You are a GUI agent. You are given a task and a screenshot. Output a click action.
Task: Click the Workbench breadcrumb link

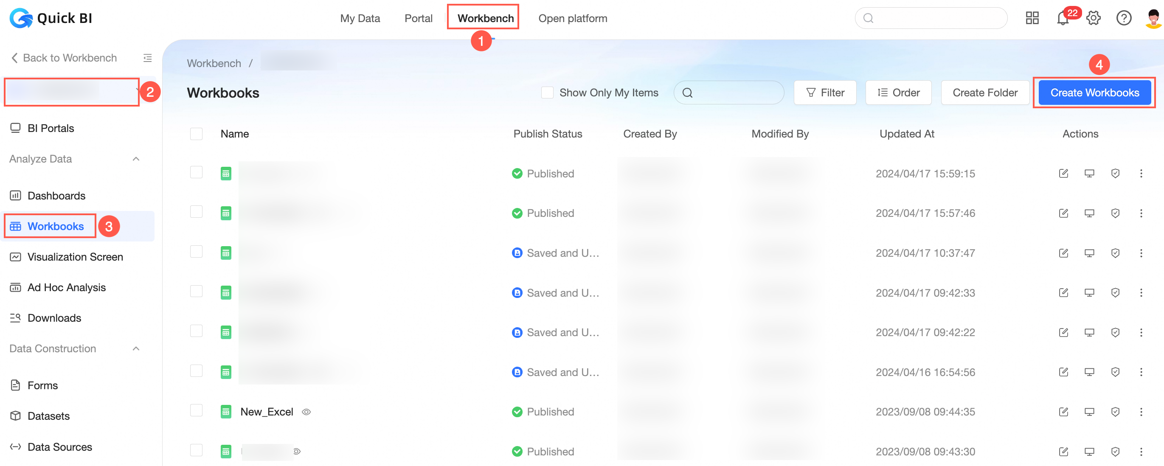[214, 63]
